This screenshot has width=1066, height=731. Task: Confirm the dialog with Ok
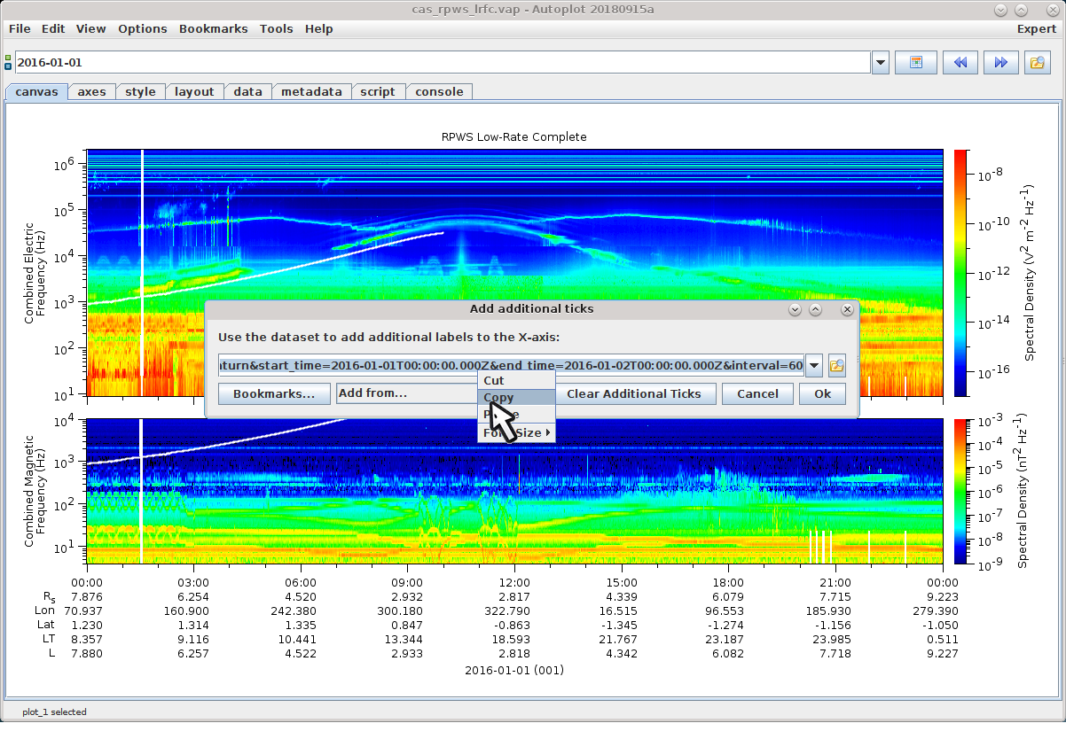pos(822,393)
